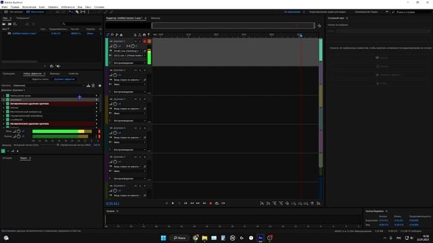Viewport: 433px width, 243px height.
Task: Click the red record button in transport
Action: coord(210,203)
